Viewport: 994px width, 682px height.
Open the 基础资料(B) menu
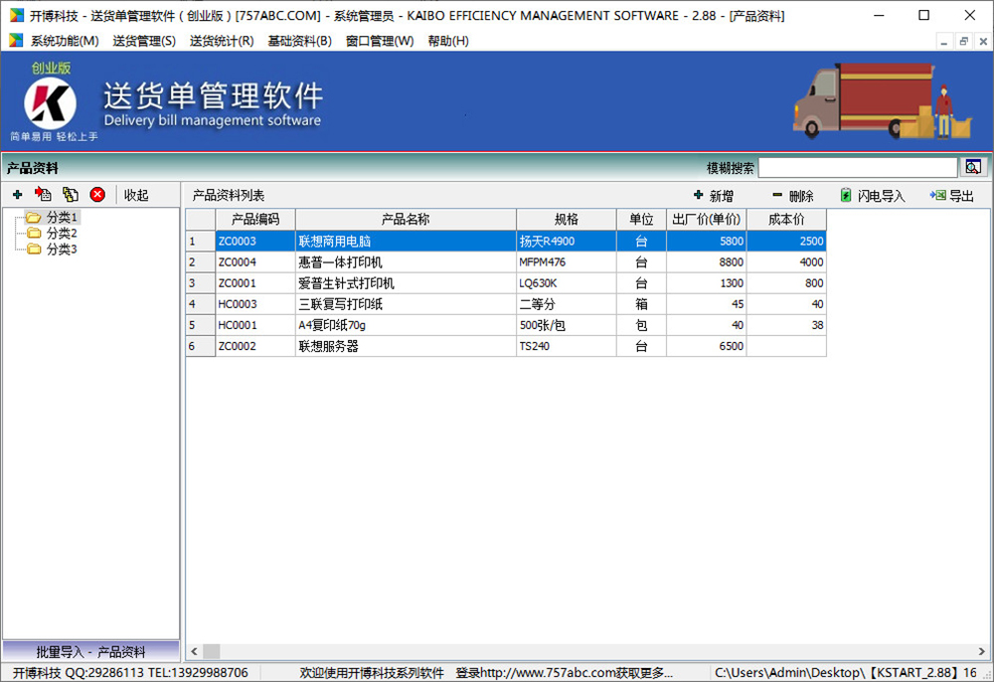click(299, 41)
